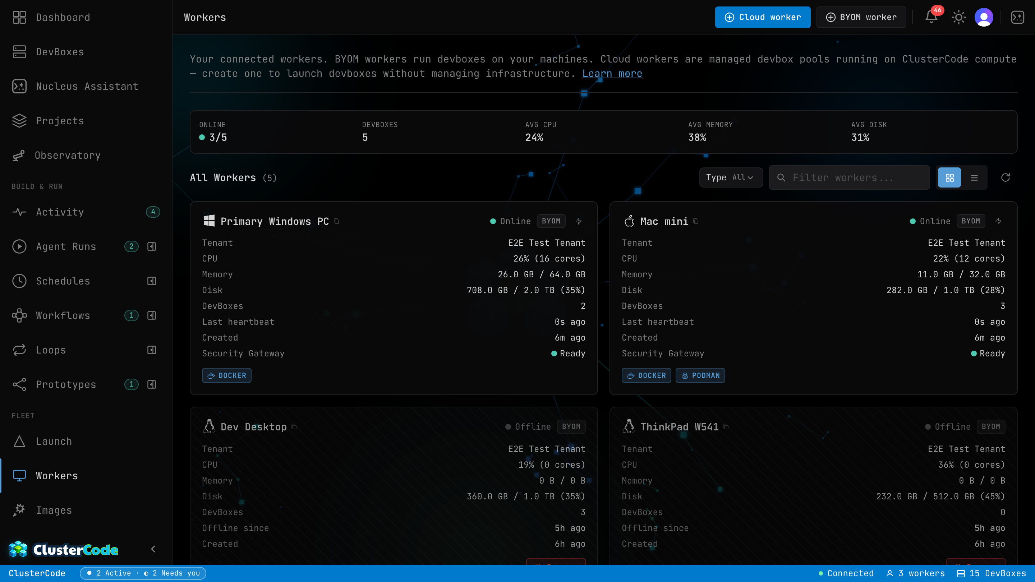Open Nucleus Assistant
The height and width of the screenshot is (582, 1035).
click(86, 86)
